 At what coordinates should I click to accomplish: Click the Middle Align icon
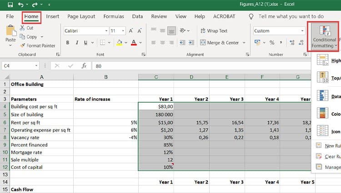pyautogui.click(x=162, y=30)
